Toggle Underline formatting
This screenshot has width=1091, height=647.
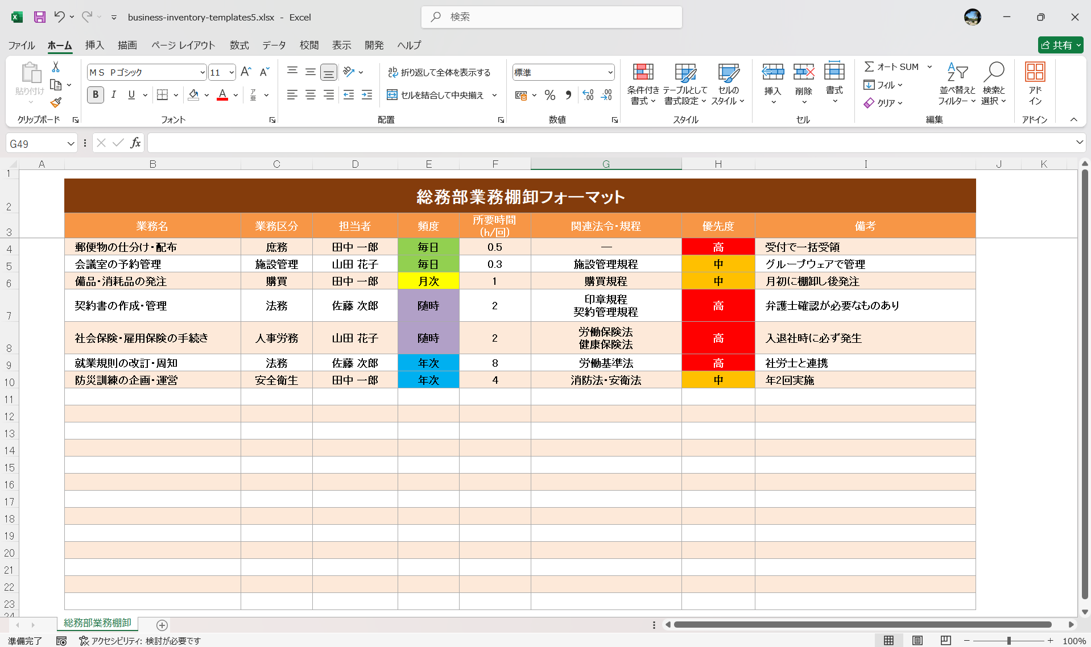131,95
